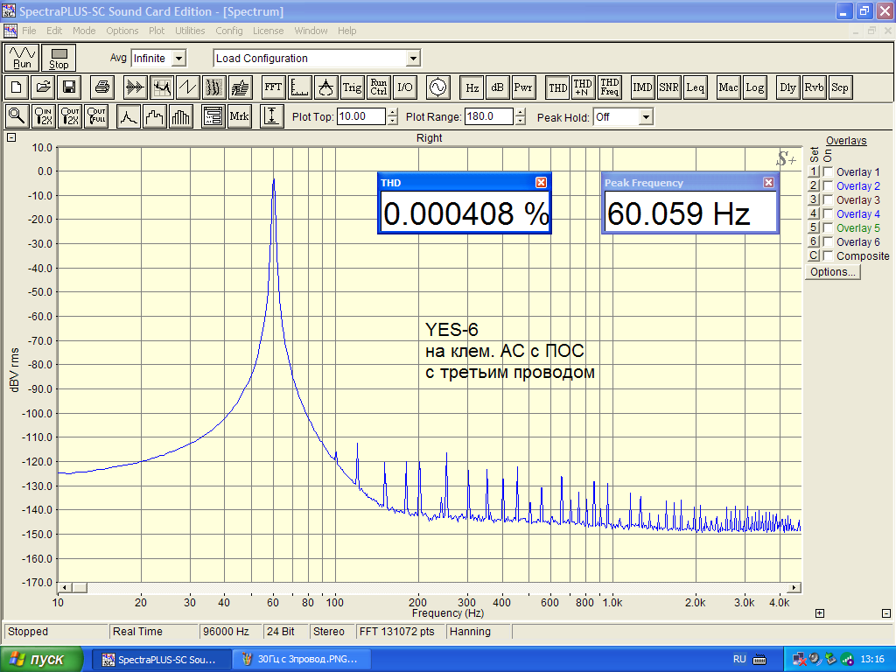Open the Config menu

pyautogui.click(x=228, y=31)
